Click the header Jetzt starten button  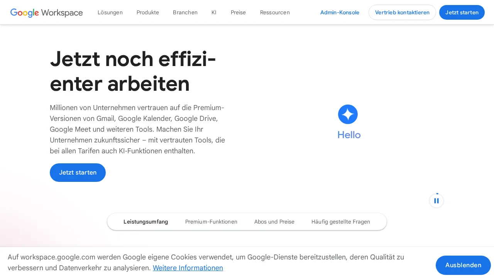(x=462, y=12)
